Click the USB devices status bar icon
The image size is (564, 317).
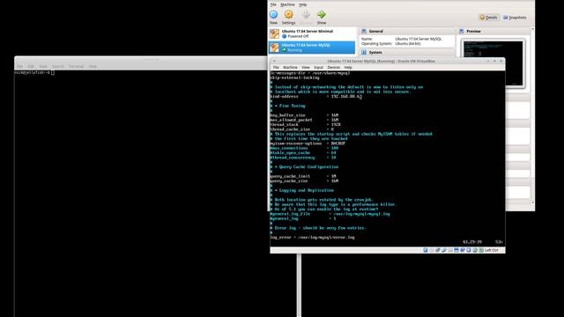[x=444, y=250]
